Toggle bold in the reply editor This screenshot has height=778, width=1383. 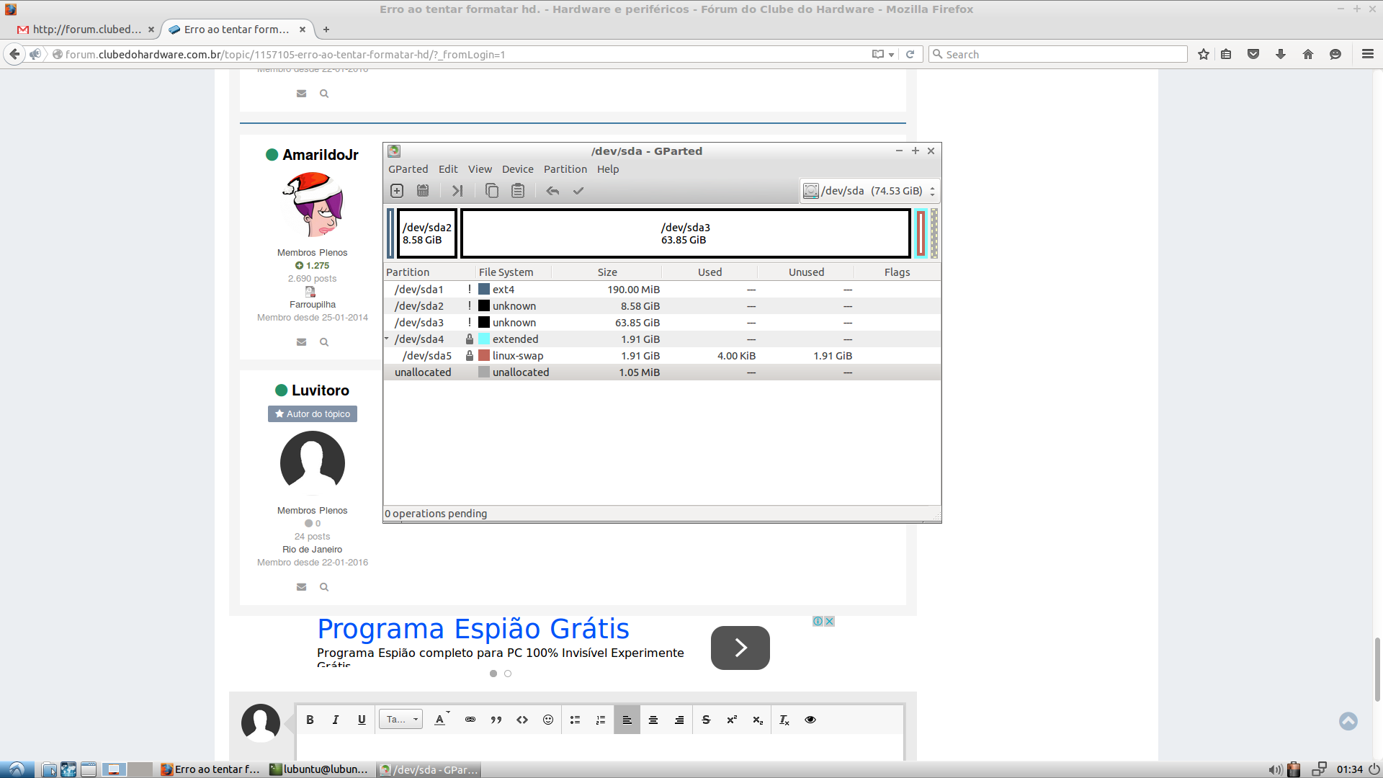(310, 720)
